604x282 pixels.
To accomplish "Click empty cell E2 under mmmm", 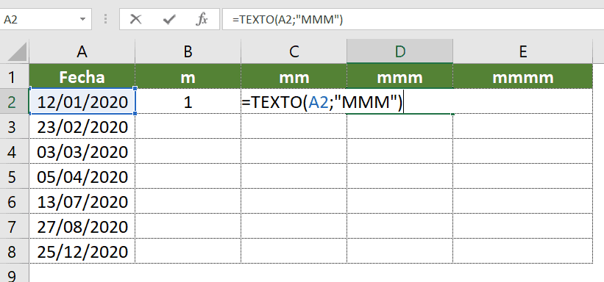I will point(523,101).
